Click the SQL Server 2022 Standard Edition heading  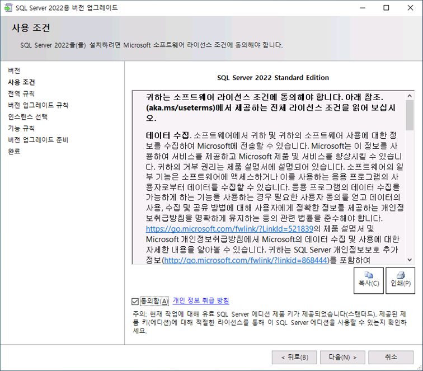(x=273, y=78)
